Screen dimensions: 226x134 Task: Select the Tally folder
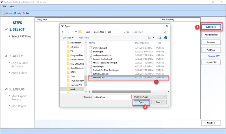click(x=71, y=76)
